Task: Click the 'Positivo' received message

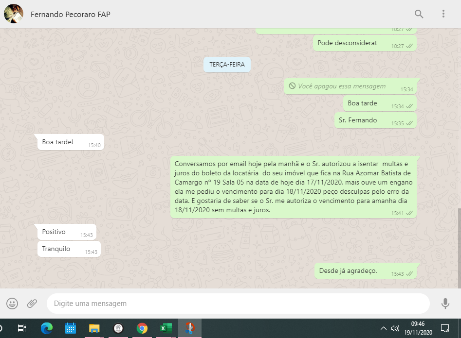Action: click(x=54, y=232)
